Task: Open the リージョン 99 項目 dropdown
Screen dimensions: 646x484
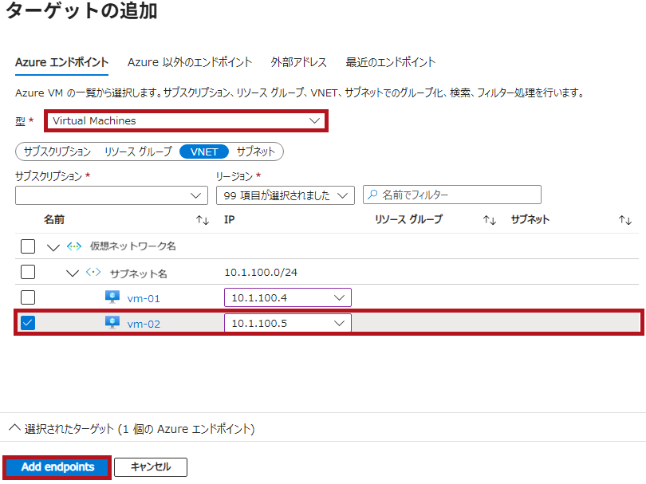Action: tap(285, 195)
